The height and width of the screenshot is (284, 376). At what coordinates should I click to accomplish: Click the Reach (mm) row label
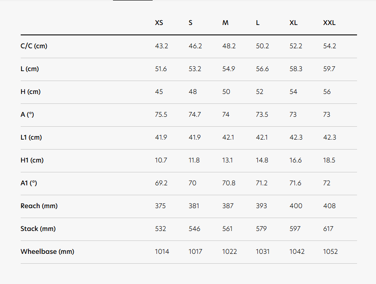39,206
